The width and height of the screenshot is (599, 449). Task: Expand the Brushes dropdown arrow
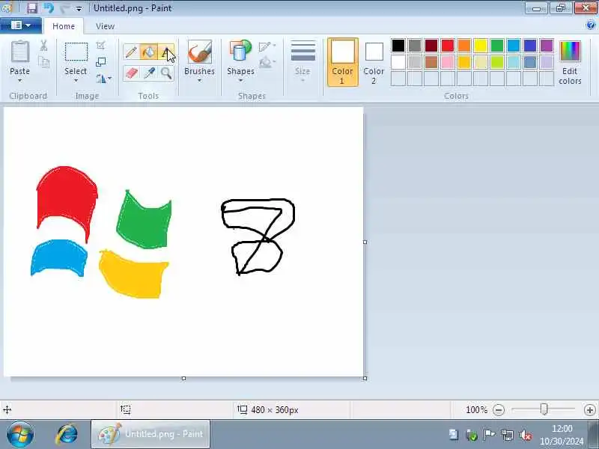(x=199, y=81)
